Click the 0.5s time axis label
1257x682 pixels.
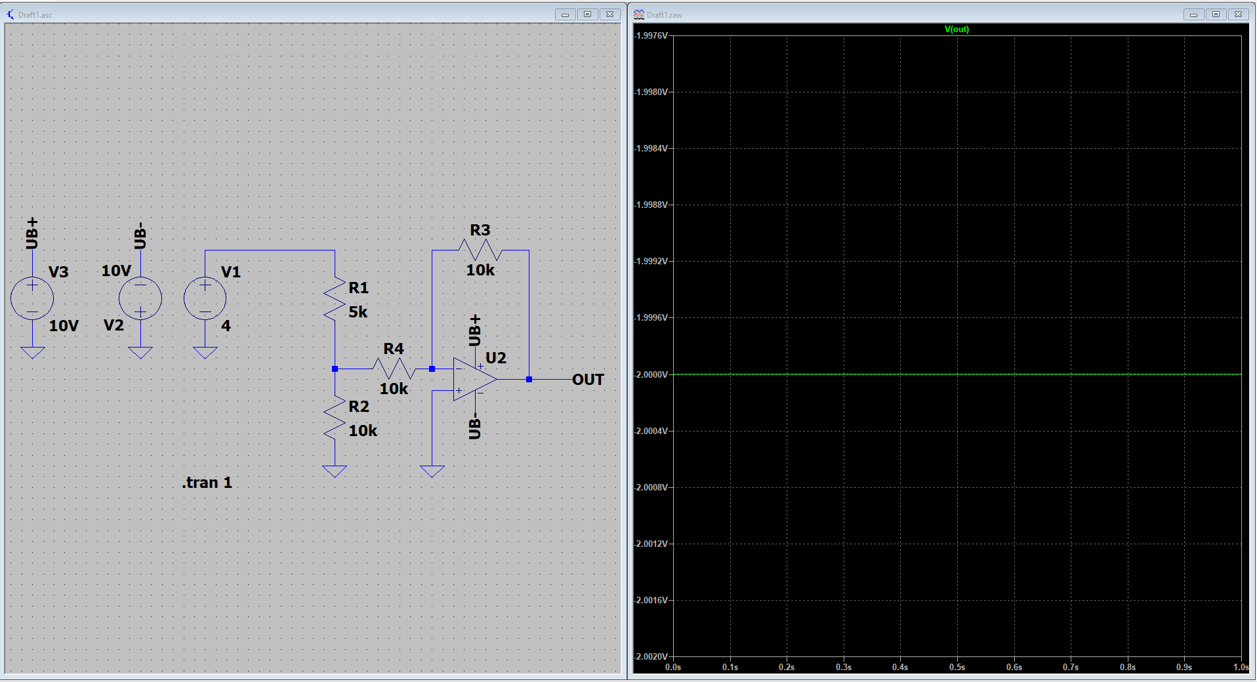click(957, 667)
